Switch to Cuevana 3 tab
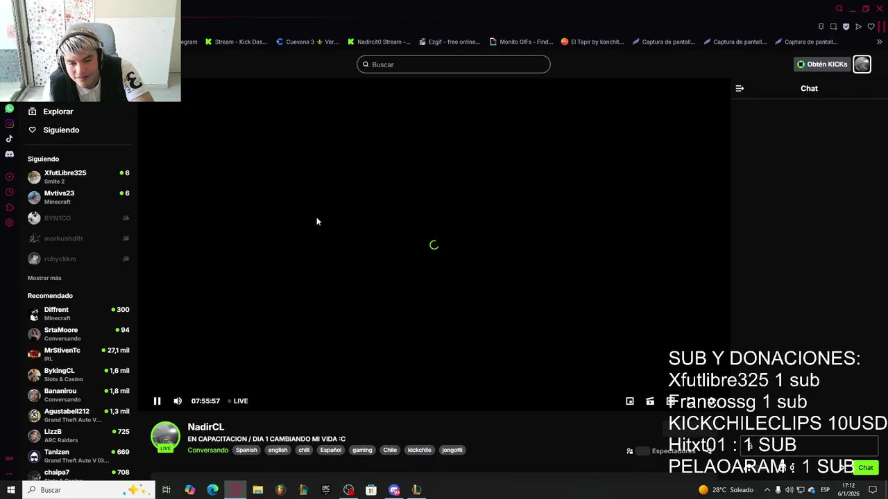The width and height of the screenshot is (888, 499). [307, 42]
